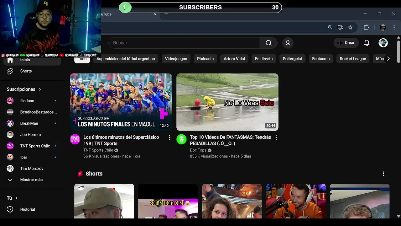401x226 pixels.
Task: Open options menu for Superclásico 199 video
Action: (169, 137)
